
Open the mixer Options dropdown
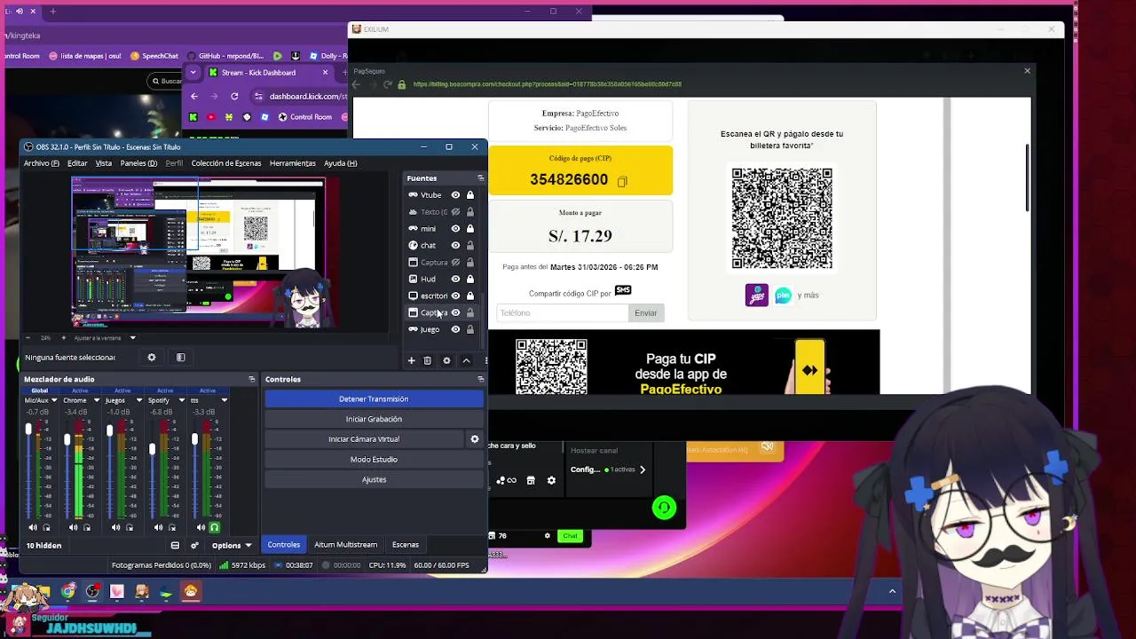tap(232, 545)
